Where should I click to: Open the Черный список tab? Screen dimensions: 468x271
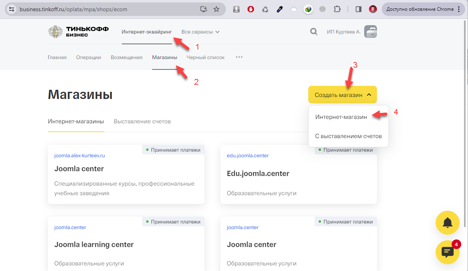(x=205, y=57)
